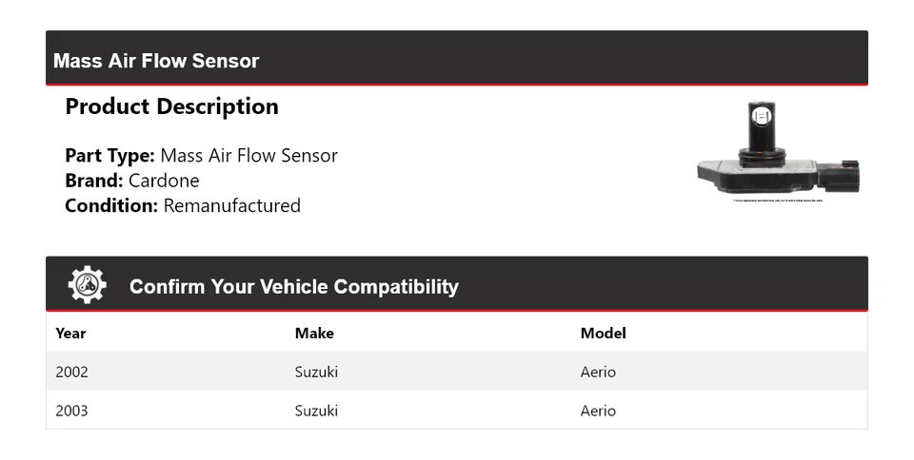Click 'Aerio' in the 2003 row

tap(598, 411)
